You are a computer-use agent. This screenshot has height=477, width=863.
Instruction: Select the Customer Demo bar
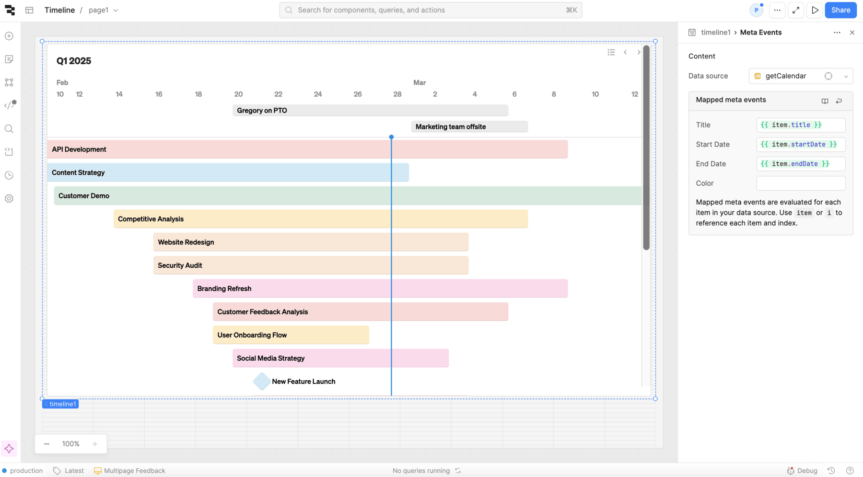coord(348,196)
